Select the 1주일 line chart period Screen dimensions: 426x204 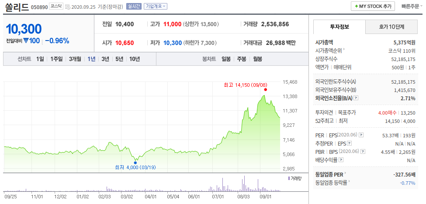coord(56,59)
